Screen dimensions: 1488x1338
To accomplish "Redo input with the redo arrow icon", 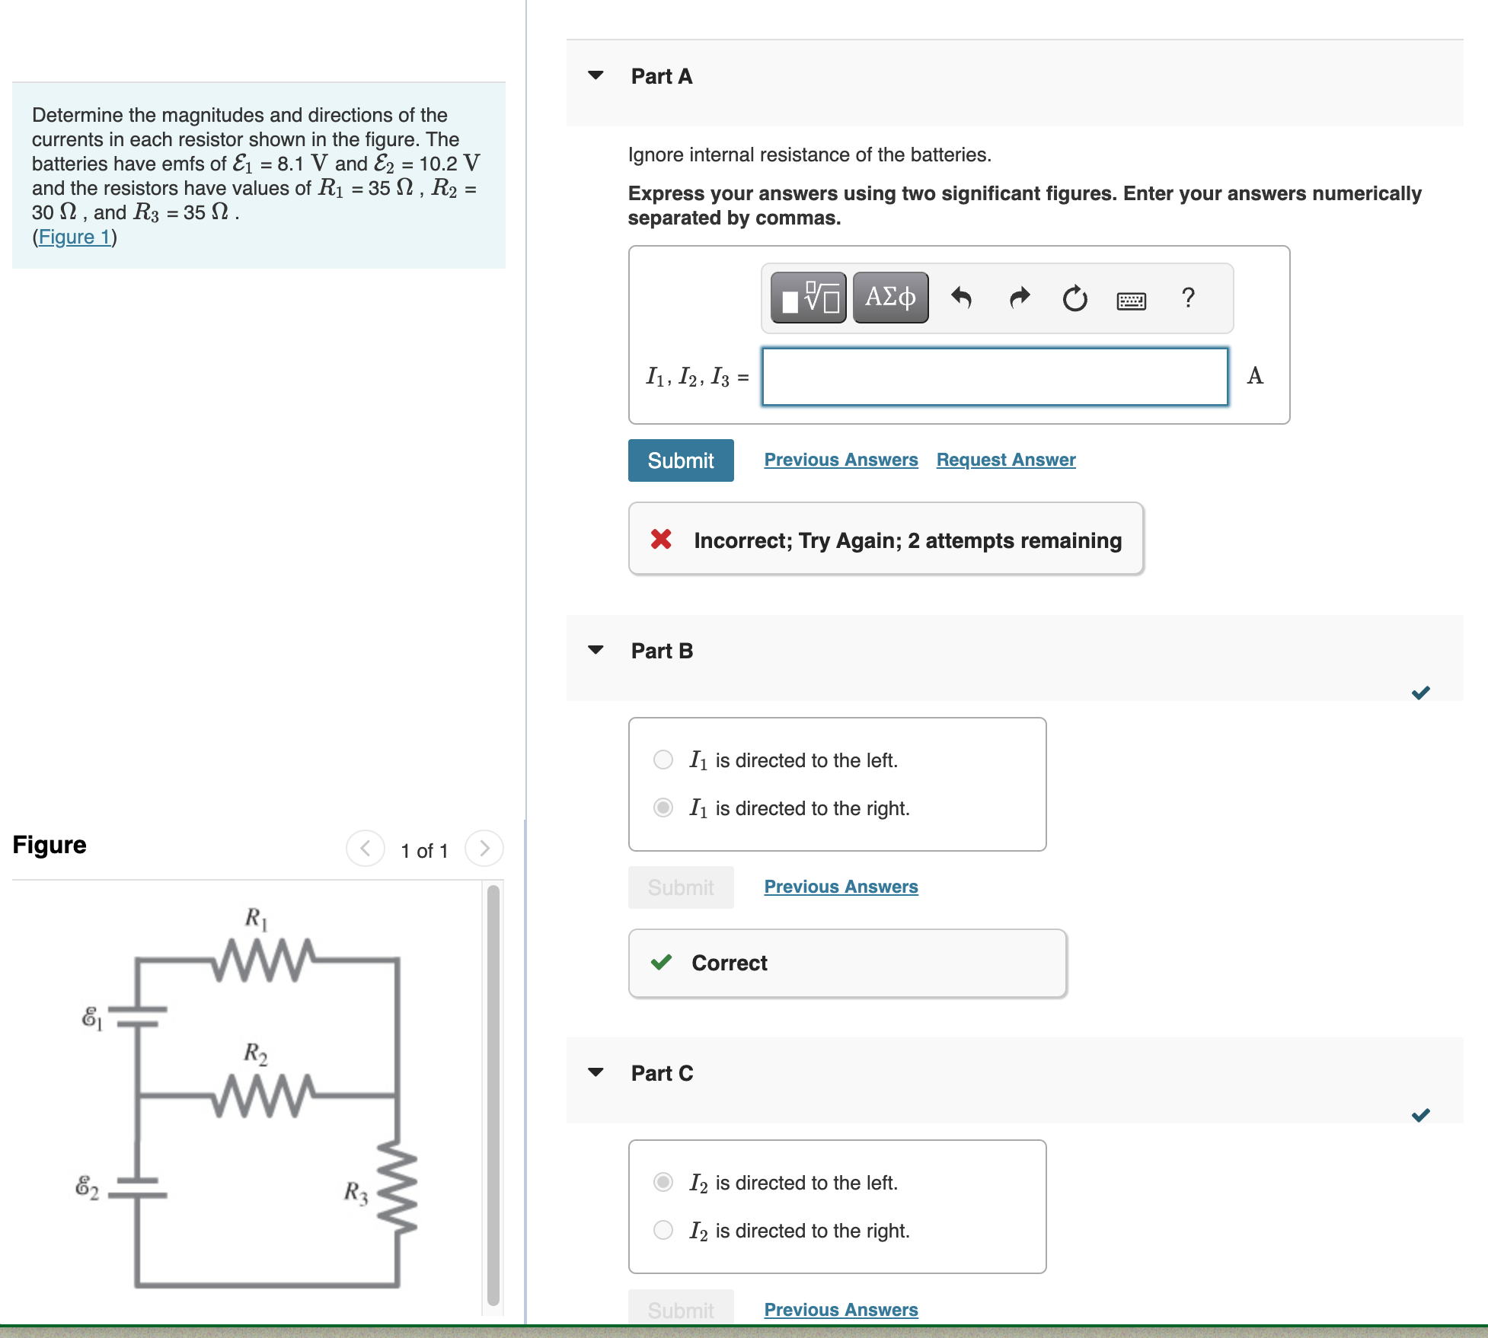I will [1018, 298].
